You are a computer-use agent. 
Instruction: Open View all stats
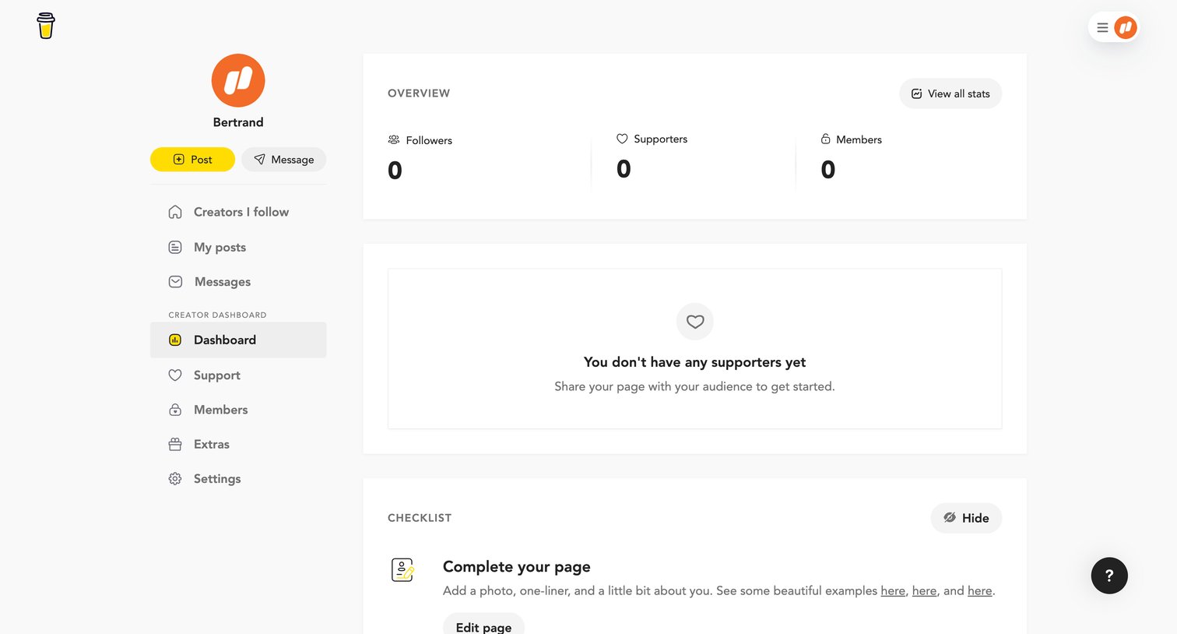950,93
